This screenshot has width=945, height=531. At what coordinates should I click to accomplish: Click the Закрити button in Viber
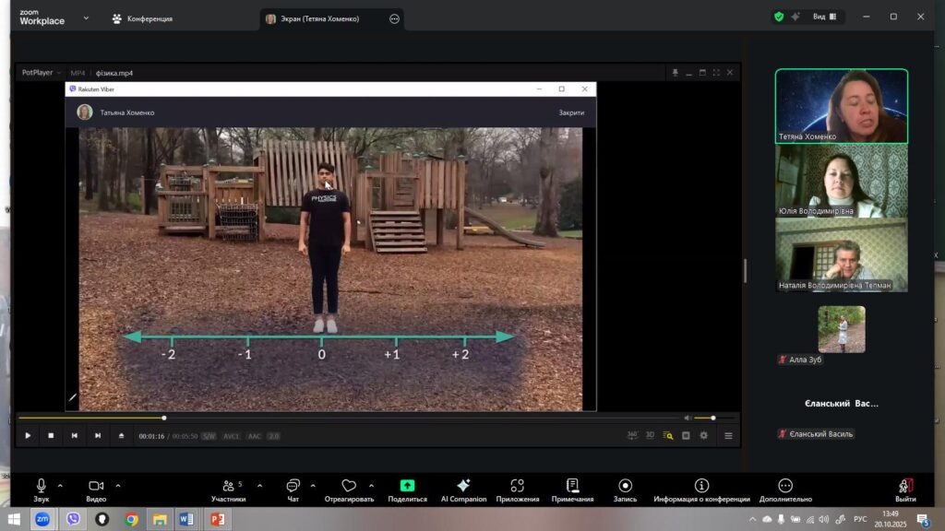coord(571,112)
